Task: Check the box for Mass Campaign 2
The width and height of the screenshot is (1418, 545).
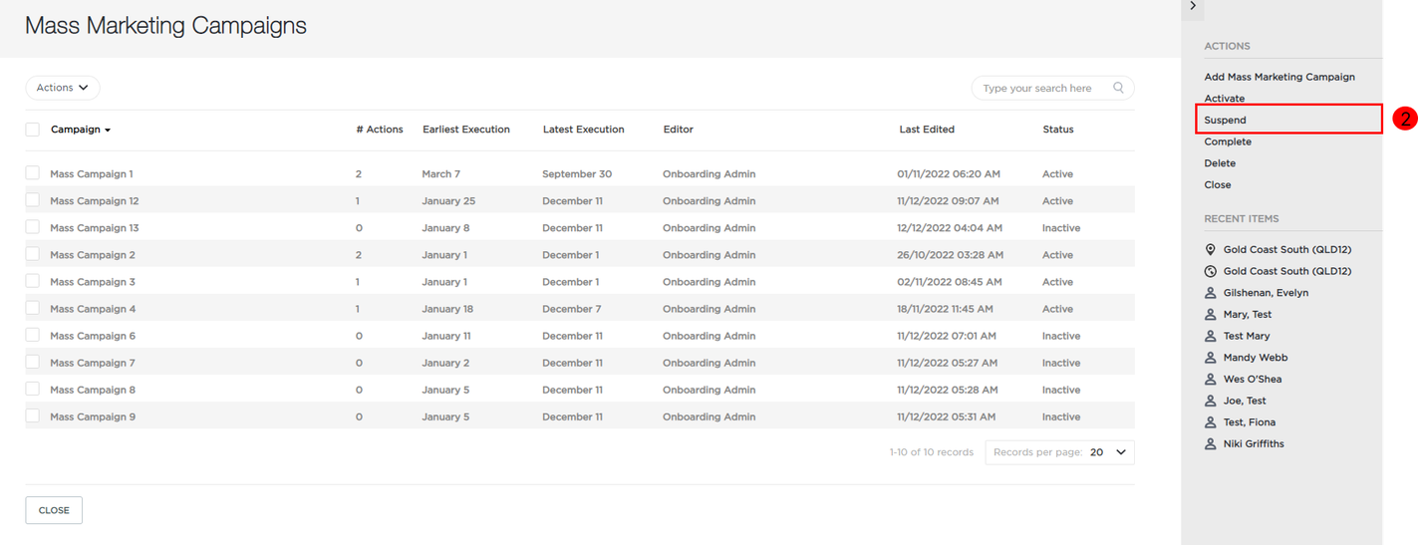Action: pos(33,254)
